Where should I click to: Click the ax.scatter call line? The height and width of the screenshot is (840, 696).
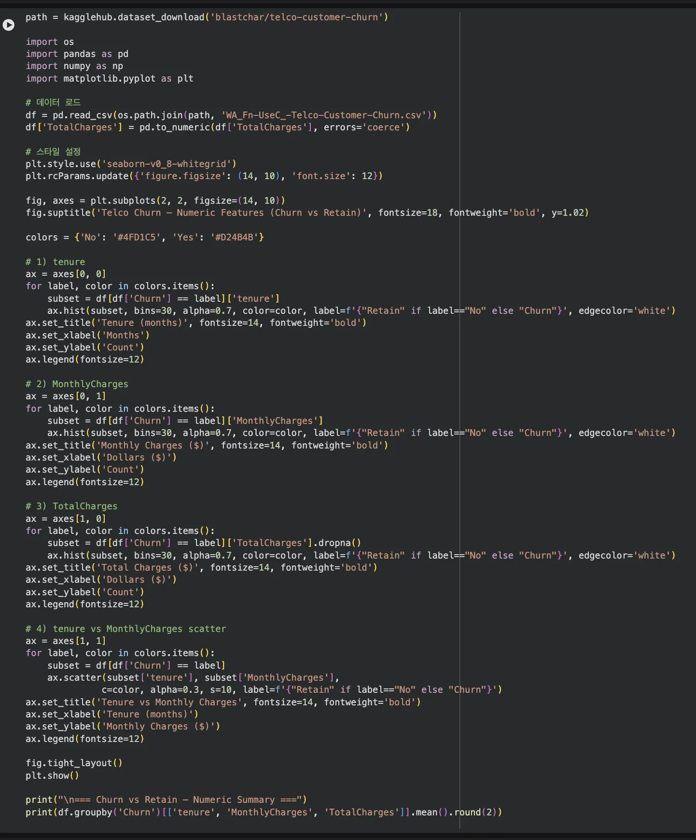click(193, 678)
